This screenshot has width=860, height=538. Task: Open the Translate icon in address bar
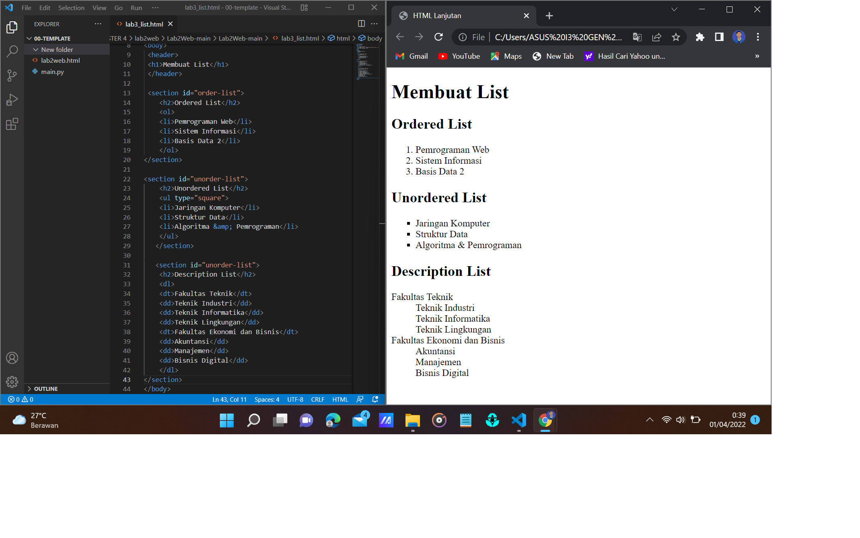pyautogui.click(x=637, y=37)
